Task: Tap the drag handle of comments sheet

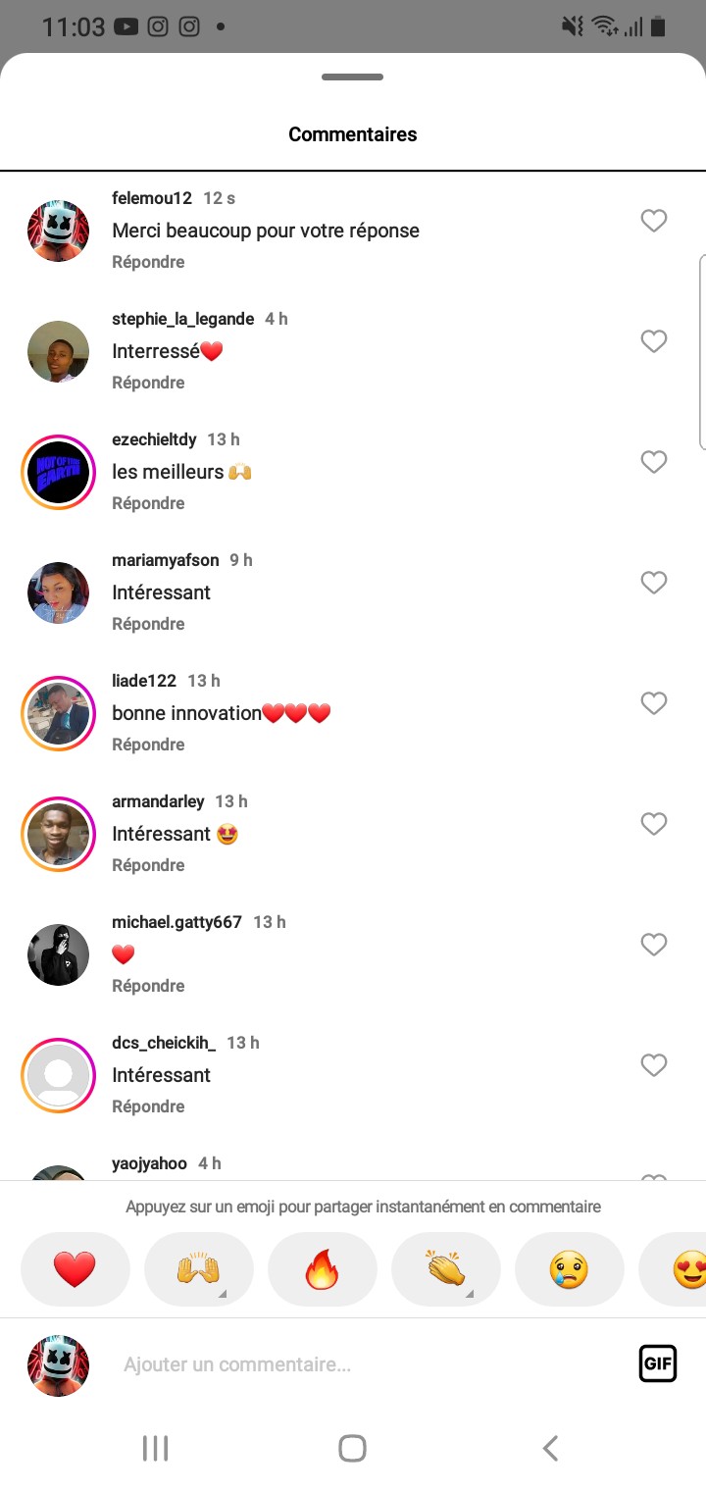Action: click(x=352, y=77)
